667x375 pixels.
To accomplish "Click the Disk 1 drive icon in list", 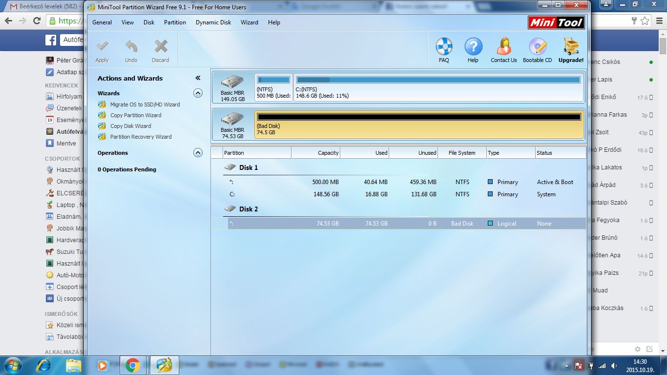I will [229, 167].
